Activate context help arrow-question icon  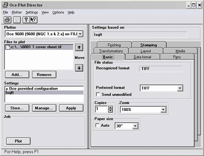click(x=34, y=20)
